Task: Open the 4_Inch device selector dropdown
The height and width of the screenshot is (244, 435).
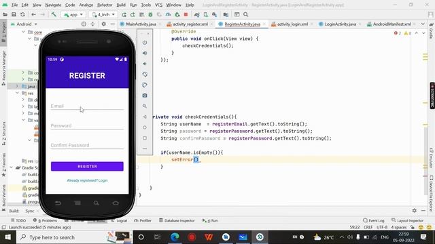Action: 103,15
